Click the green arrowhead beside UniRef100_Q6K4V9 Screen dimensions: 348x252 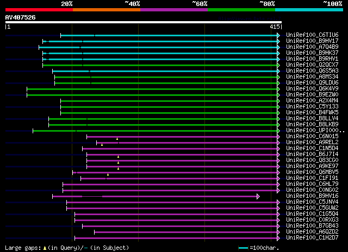(278, 89)
